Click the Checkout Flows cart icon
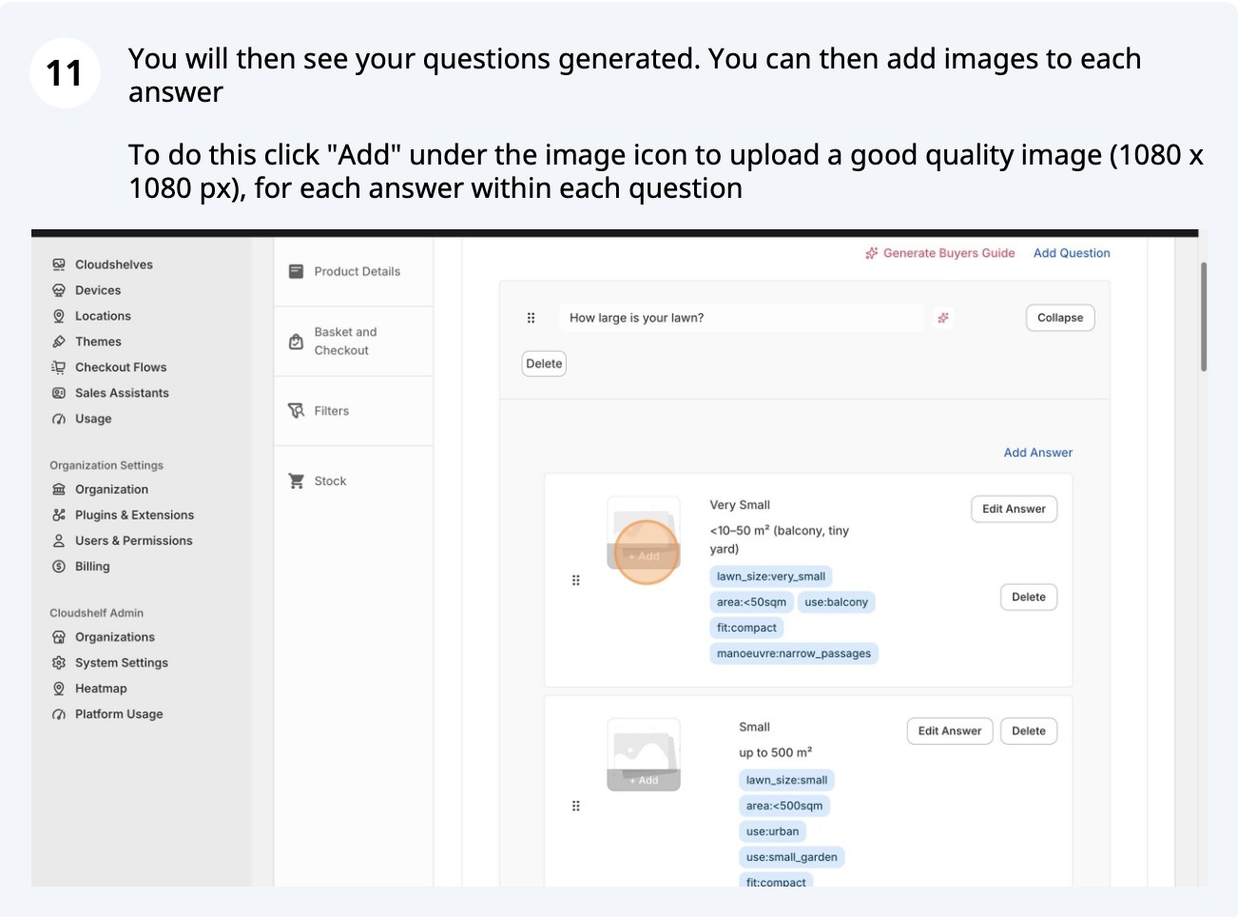Image resolution: width=1238 pixels, height=917 pixels. [x=59, y=367]
